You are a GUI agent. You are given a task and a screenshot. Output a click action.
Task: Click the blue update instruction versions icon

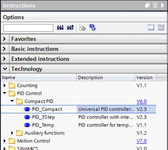pyautogui.click(x=92, y=27)
